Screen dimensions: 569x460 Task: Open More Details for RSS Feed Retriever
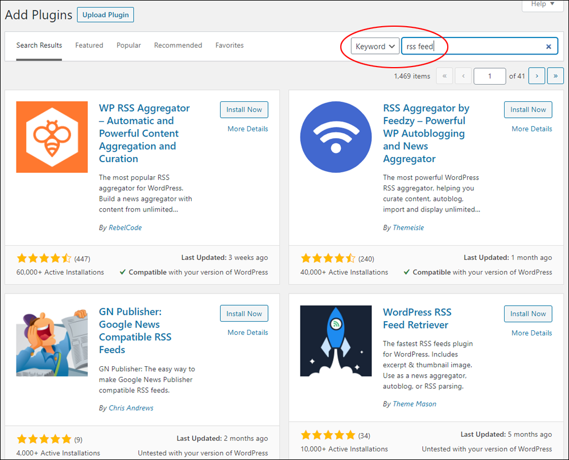(x=531, y=333)
